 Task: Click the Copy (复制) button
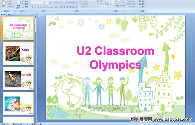pyautogui.click(x=9, y=4)
